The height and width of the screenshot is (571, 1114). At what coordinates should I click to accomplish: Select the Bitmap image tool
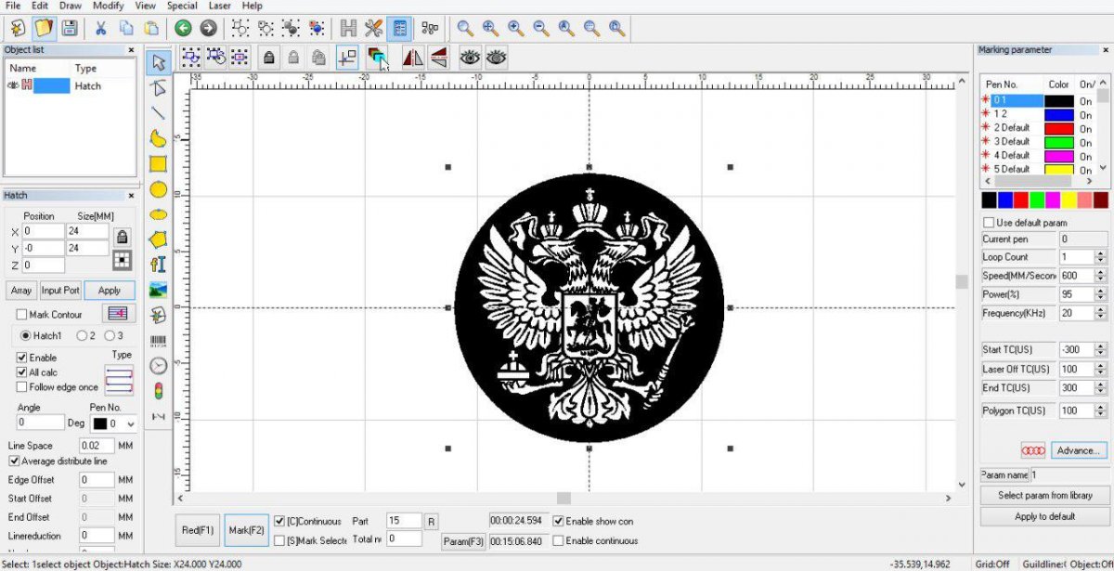(158, 289)
